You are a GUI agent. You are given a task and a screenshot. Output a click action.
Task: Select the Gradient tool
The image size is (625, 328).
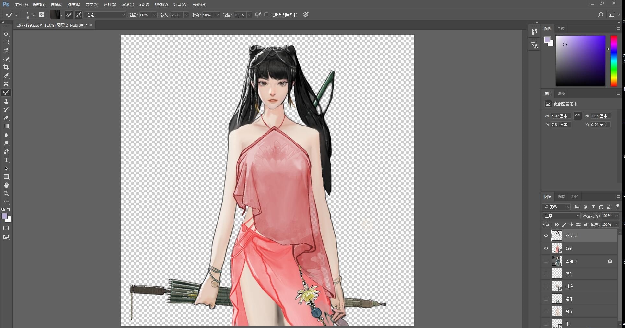6,126
